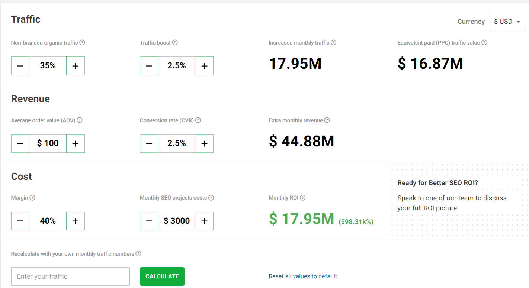
Task: Click the $ 44.88M extra monthly revenue
Action: coord(302,141)
